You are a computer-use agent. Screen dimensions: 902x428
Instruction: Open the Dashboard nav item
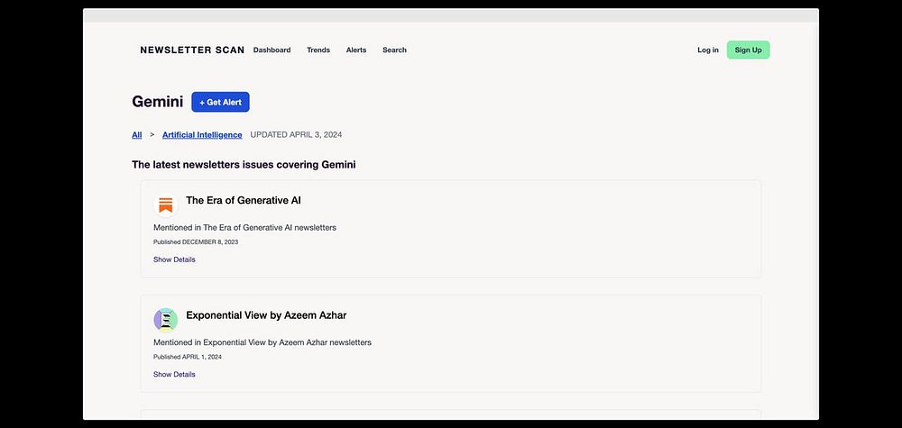coord(272,50)
